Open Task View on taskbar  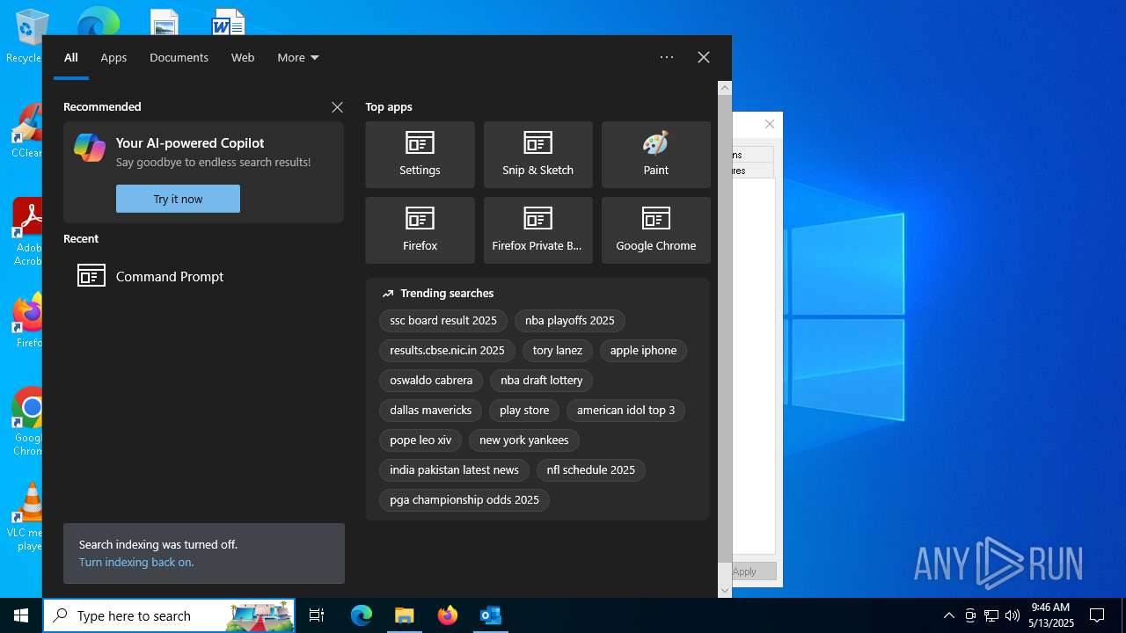(x=317, y=615)
